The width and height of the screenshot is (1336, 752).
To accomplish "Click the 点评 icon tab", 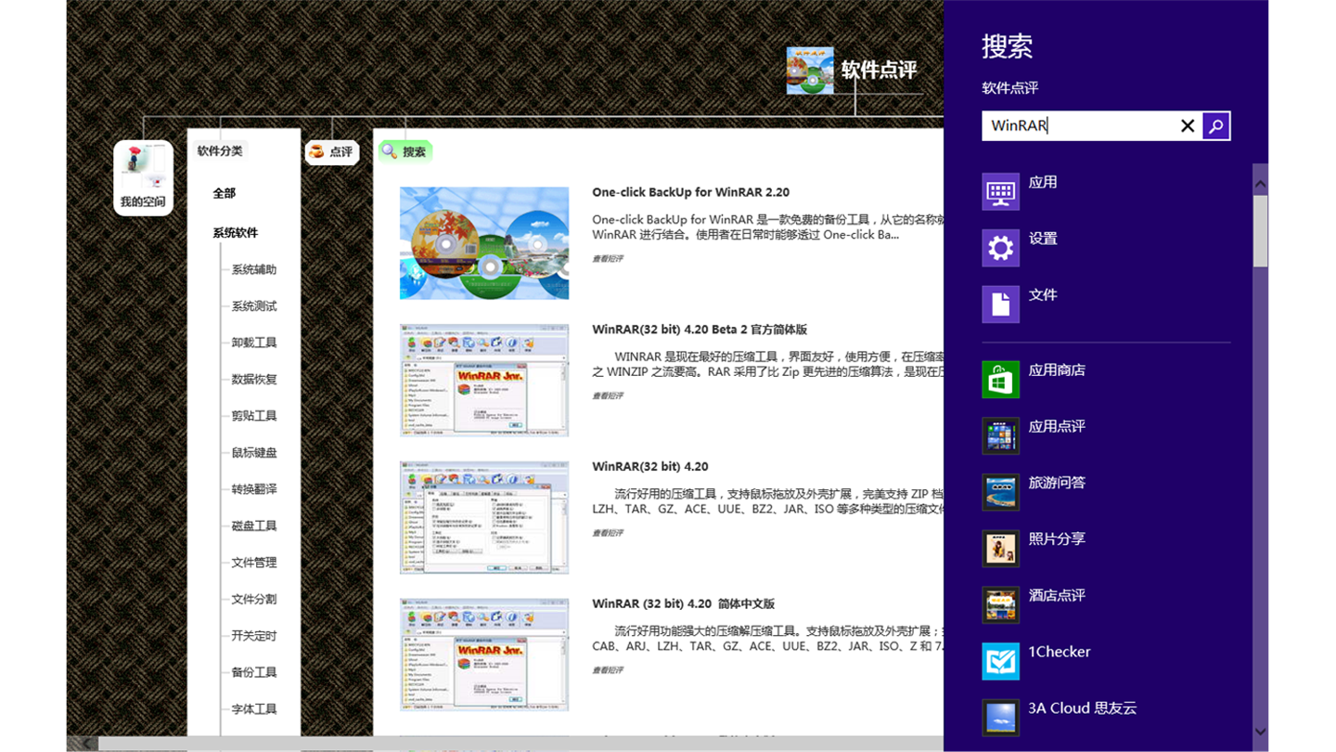I will tap(332, 152).
